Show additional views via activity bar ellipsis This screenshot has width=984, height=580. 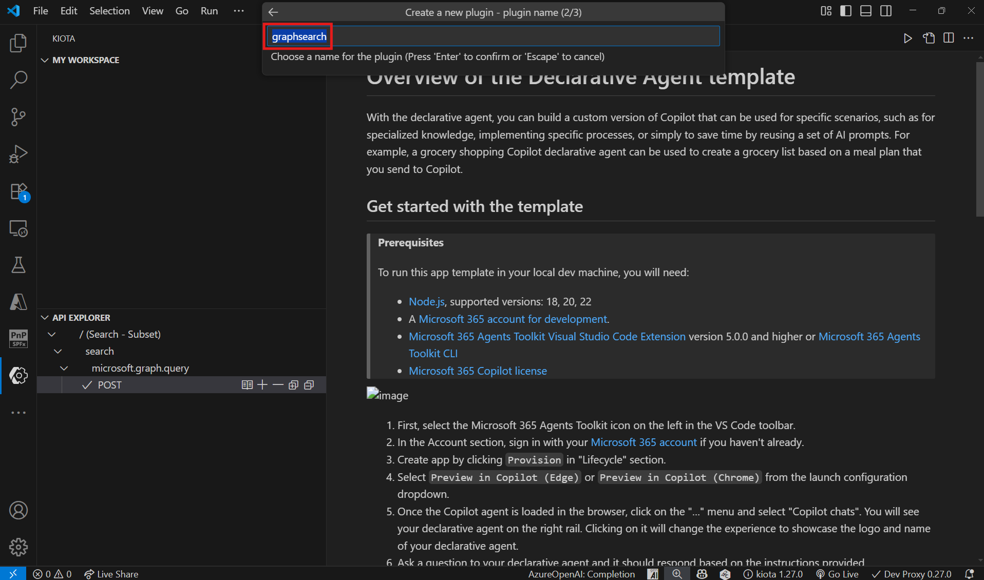point(18,413)
